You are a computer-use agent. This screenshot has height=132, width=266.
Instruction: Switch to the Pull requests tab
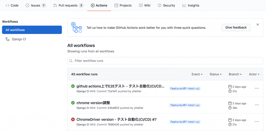(x=69, y=5)
